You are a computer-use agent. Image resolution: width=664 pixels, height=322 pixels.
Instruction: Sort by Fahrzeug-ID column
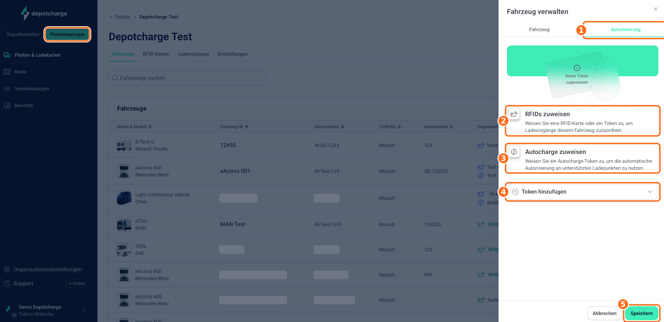(234, 127)
